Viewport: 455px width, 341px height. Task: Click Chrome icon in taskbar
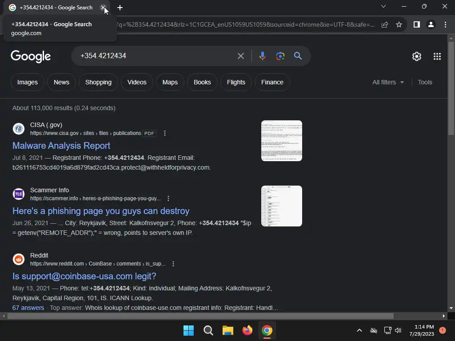click(267, 330)
